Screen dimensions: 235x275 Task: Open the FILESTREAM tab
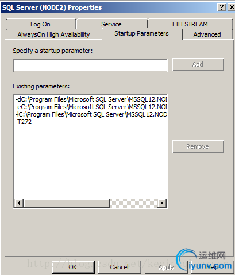[x=190, y=24]
